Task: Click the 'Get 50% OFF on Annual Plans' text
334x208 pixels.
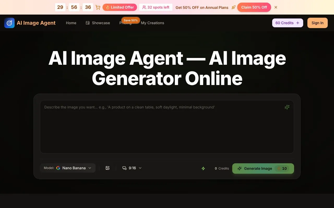Action: [202, 8]
